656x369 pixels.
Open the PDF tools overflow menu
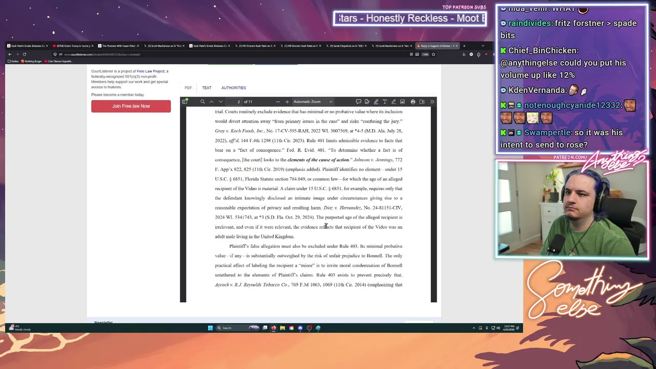pos(432,101)
